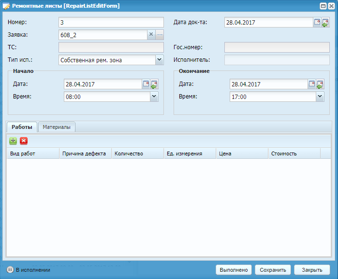Clear the Заявка field value

pyautogui.click(x=151, y=35)
